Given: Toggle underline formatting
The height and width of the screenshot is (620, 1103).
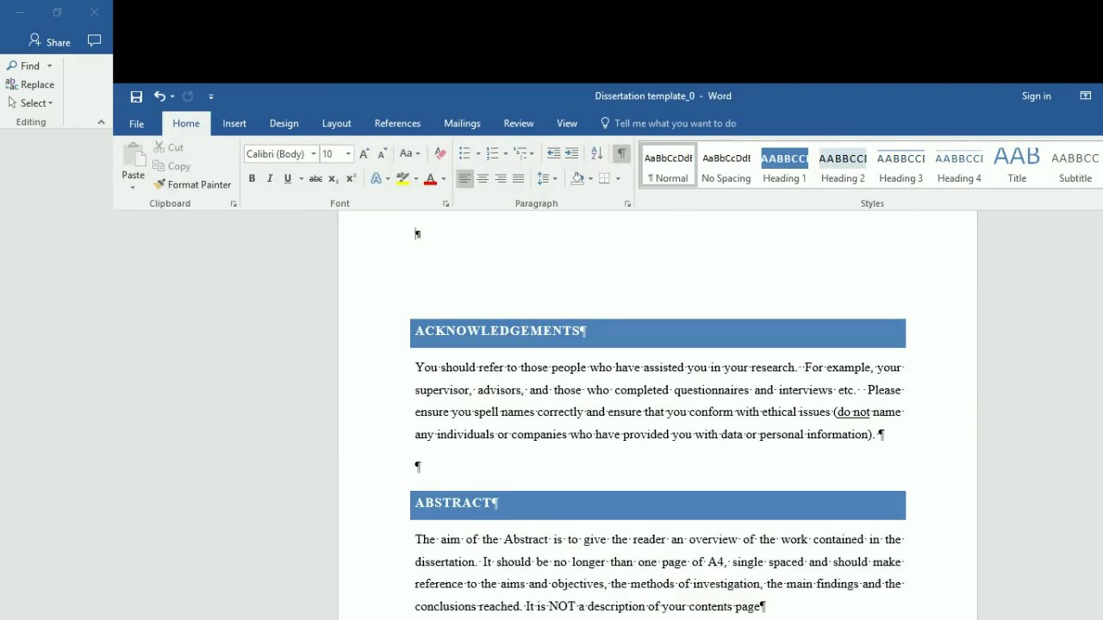Looking at the screenshot, I should point(288,178).
